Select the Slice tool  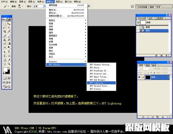pyautogui.click(x=9, y=31)
